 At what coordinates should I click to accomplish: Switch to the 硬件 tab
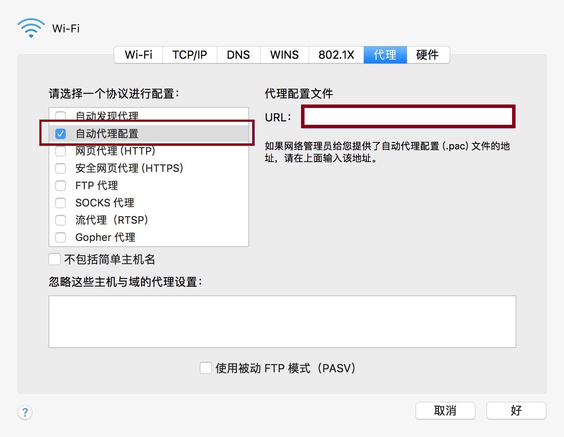pyautogui.click(x=427, y=55)
